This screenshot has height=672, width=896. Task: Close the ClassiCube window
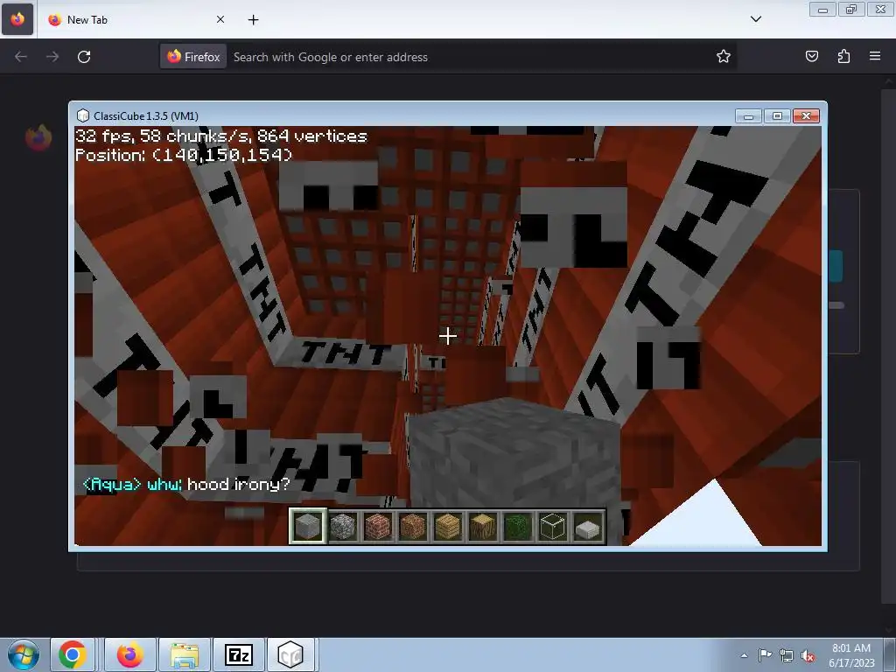tap(806, 116)
